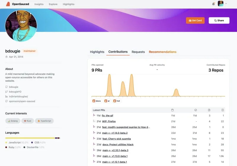The height and width of the screenshot is (166, 237).
Task: Open the sponsors/open-sauced link
Action: coord(22,101)
